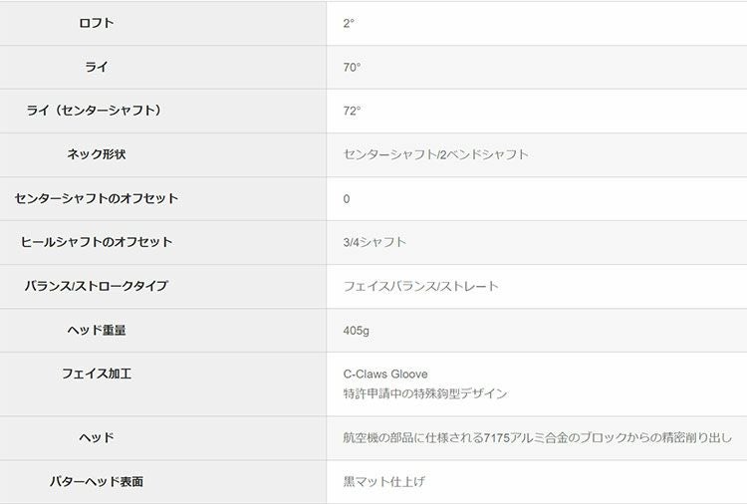The height and width of the screenshot is (504, 747).
Task: Select the フェイス加工 label
Action: (x=97, y=374)
